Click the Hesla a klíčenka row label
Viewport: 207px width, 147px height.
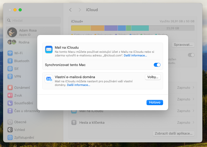coord(92,123)
